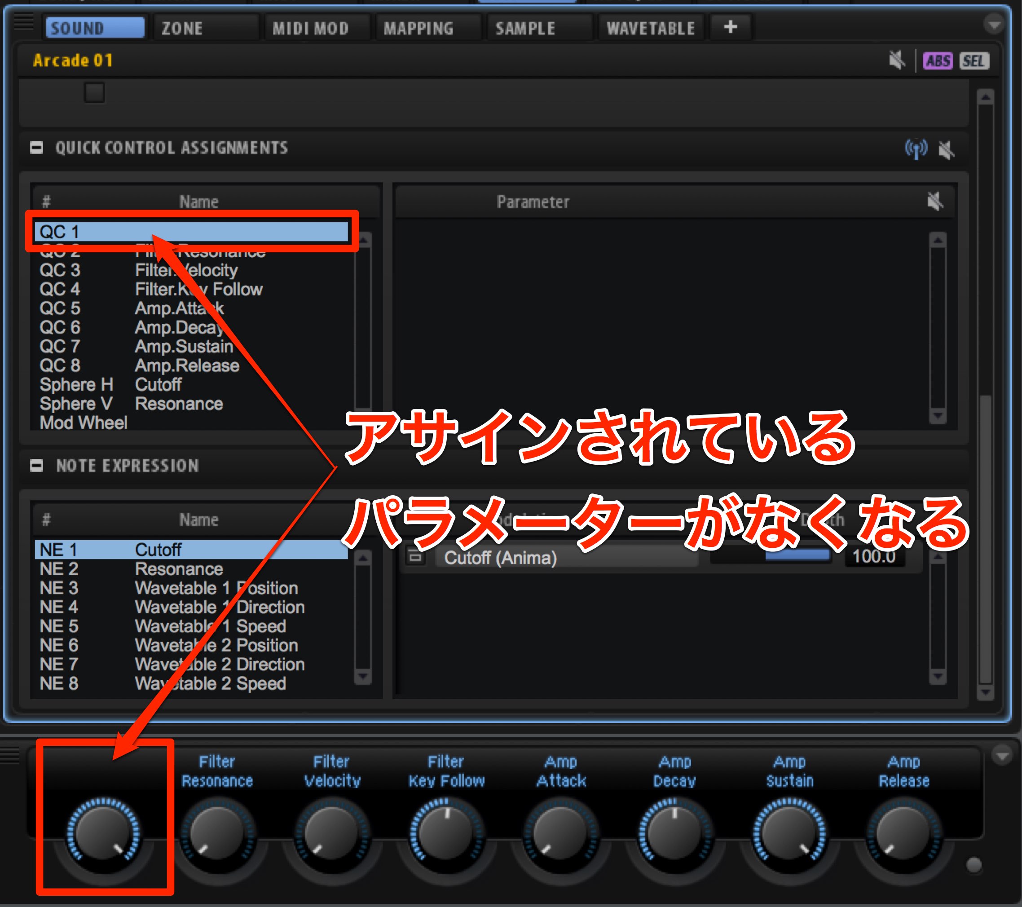Select QC 6 Amp.Decay row
1022x907 pixels.
coord(191,327)
